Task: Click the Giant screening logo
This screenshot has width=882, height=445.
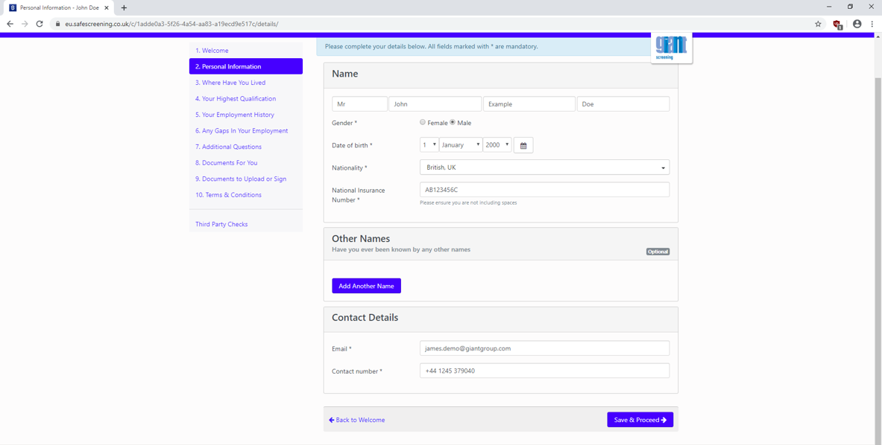Action: click(671, 48)
